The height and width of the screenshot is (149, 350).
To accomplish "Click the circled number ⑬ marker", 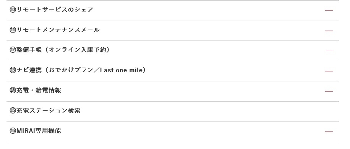I will pyautogui.click(x=13, y=70).
